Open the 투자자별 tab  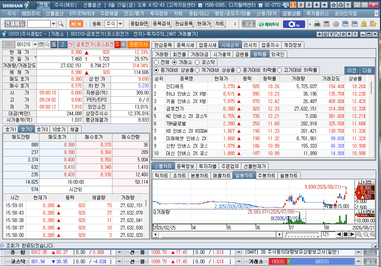point(207,166)
